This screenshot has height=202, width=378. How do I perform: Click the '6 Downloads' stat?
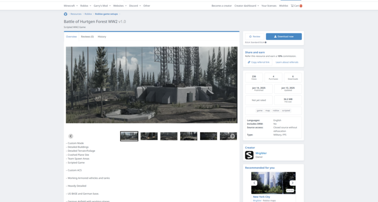(293, 77)
